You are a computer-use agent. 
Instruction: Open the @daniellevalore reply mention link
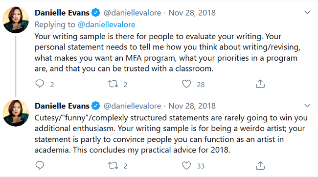(x=107, y=24)
